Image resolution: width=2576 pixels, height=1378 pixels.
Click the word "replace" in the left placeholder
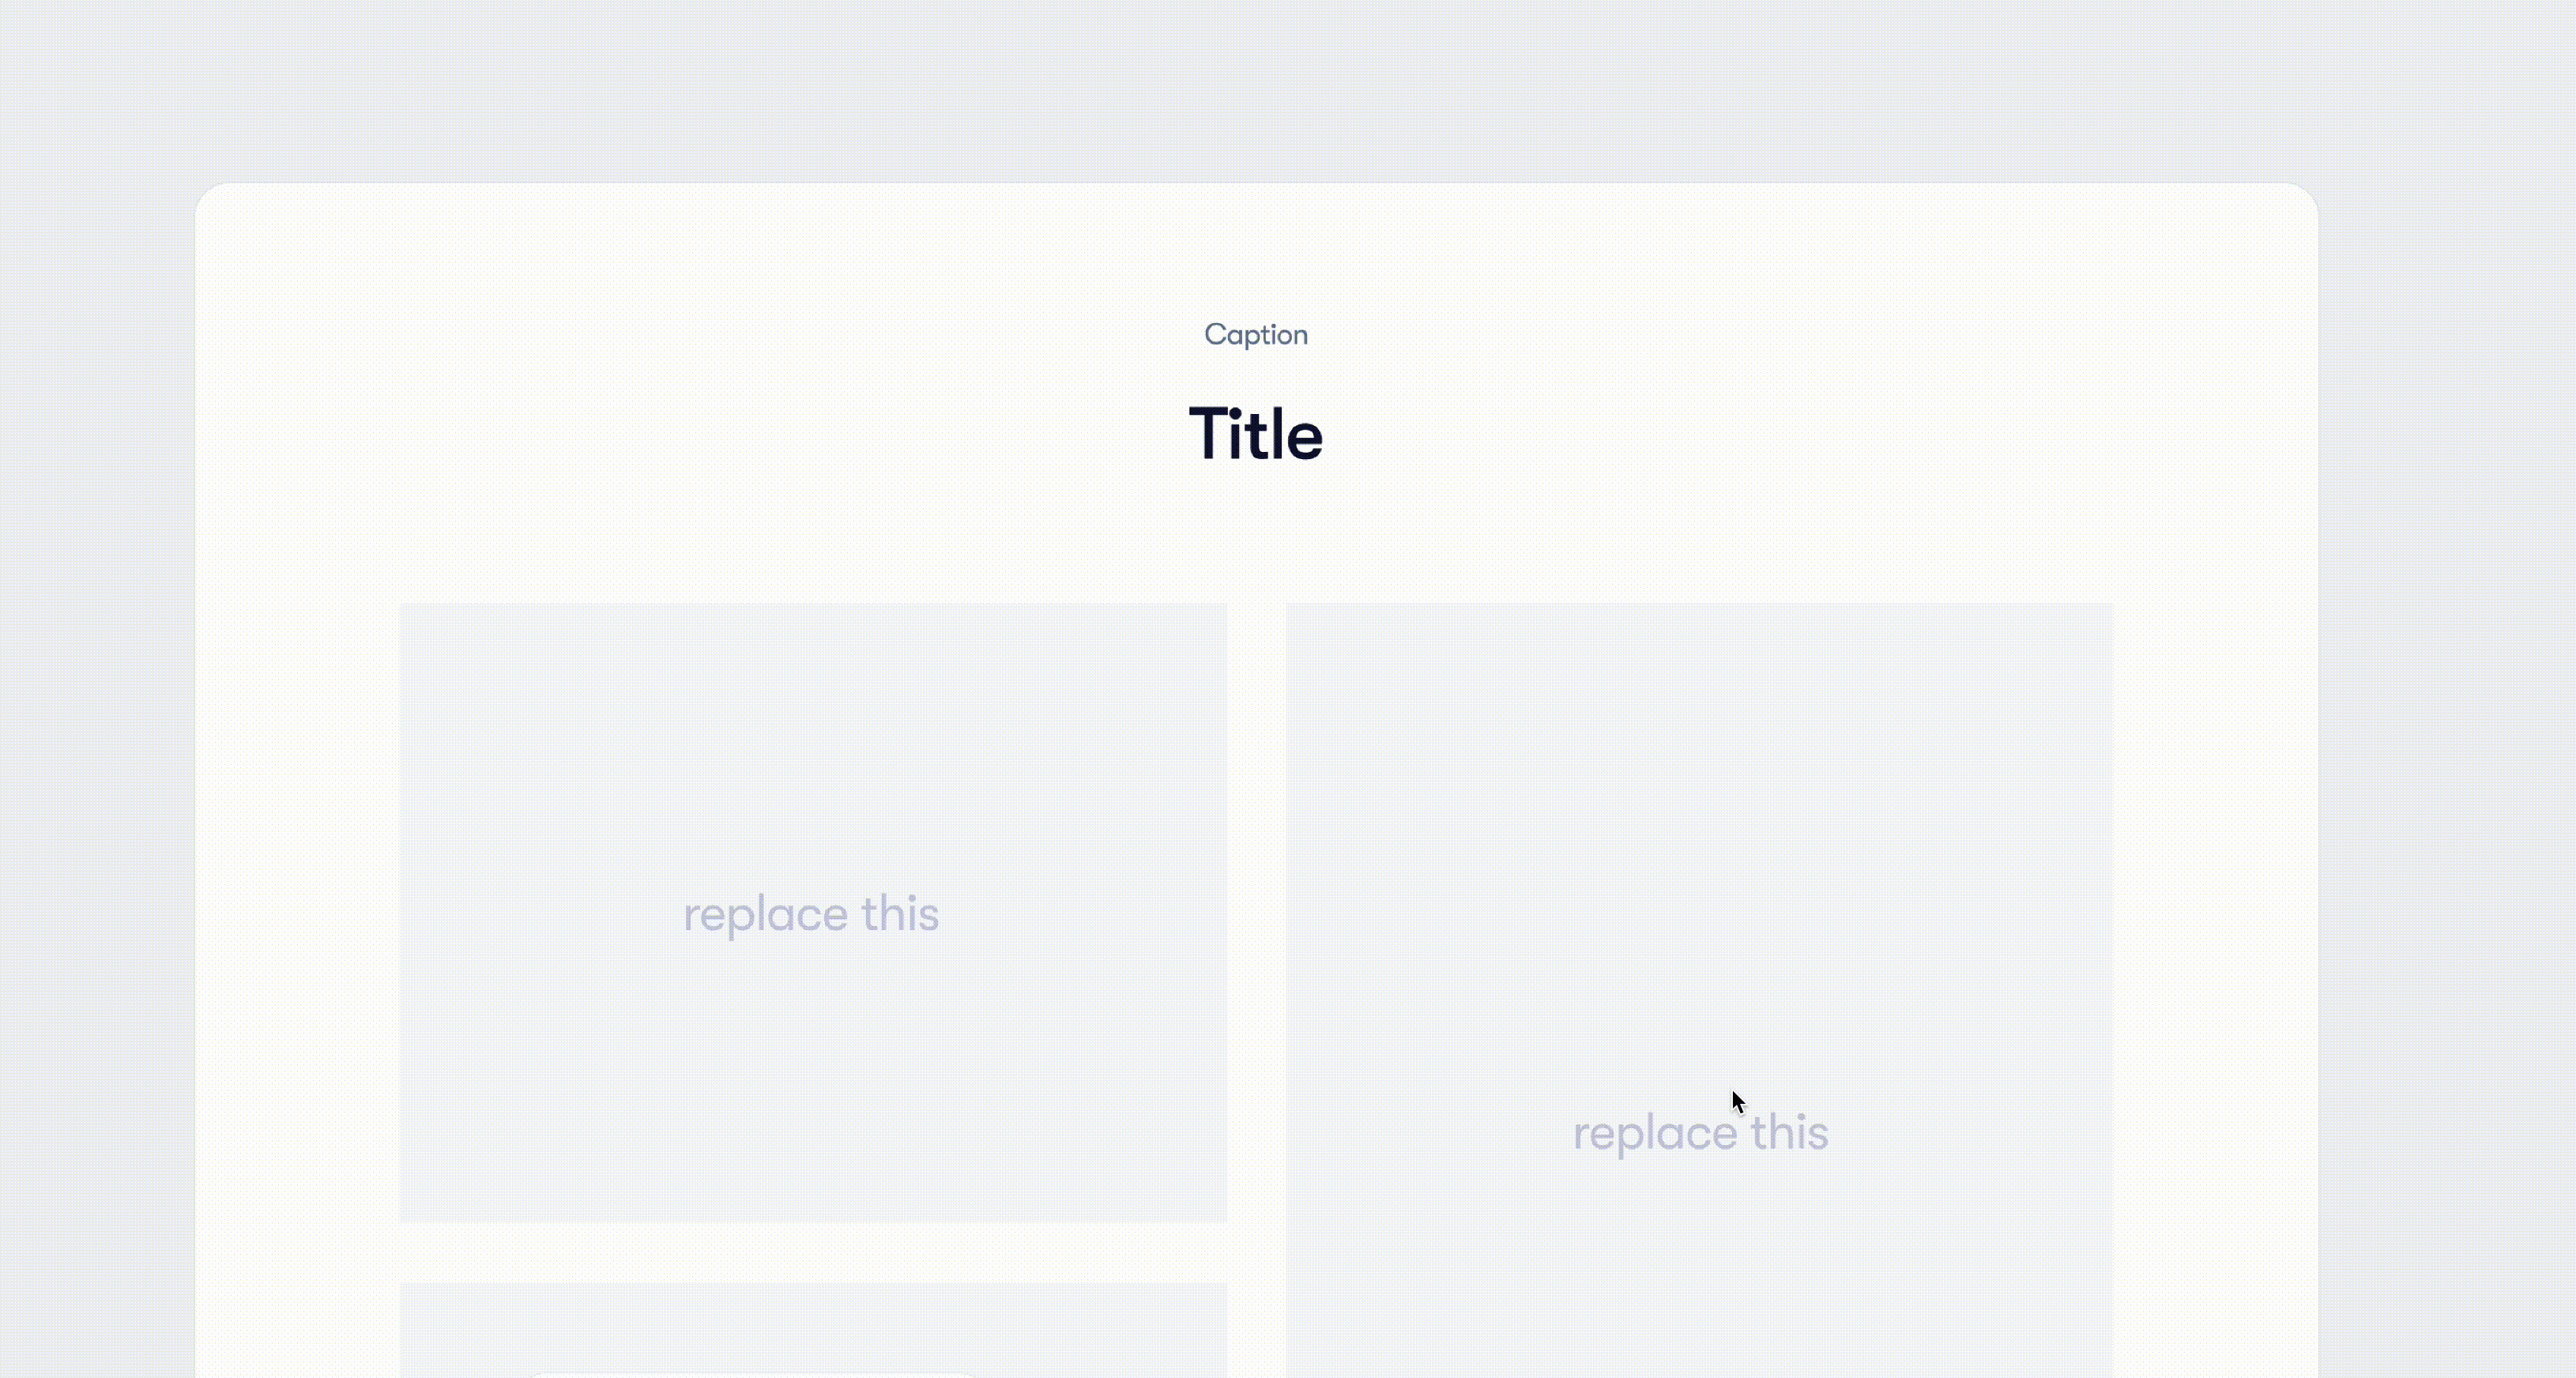coord(766,914)
